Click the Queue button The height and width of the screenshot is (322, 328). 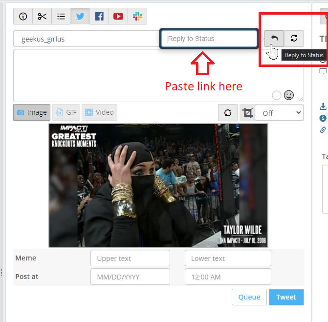(249, 297)
